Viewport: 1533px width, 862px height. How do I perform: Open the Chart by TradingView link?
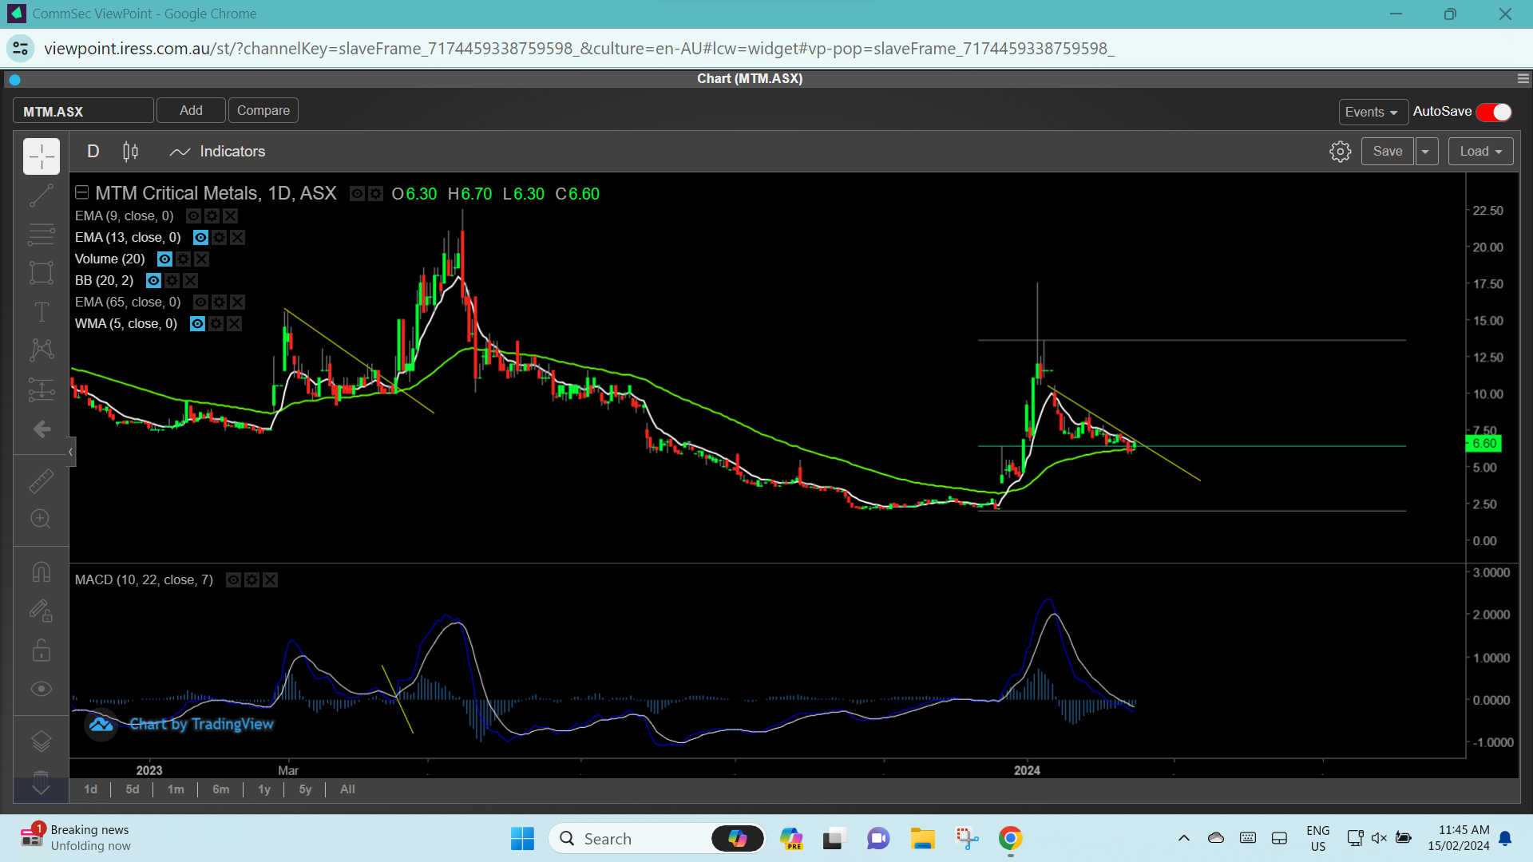[x=181, y=725]
